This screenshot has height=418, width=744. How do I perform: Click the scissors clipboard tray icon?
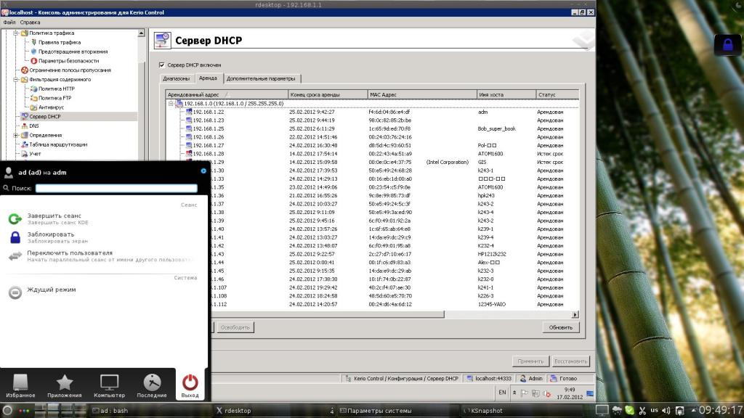click(642, 411)
